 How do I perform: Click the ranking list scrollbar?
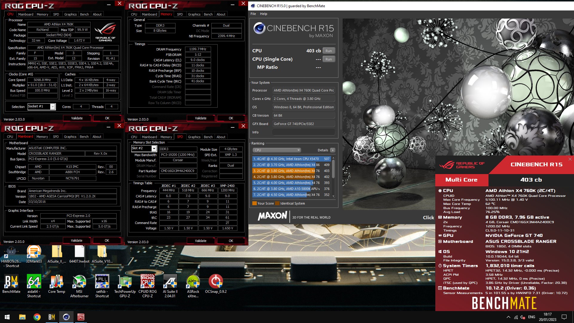pyautogui.click(x=333, y=176)
